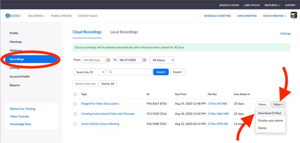Go to Reports in the sidebar
This screenshot has height=143, width=300.
pos(15,85)
